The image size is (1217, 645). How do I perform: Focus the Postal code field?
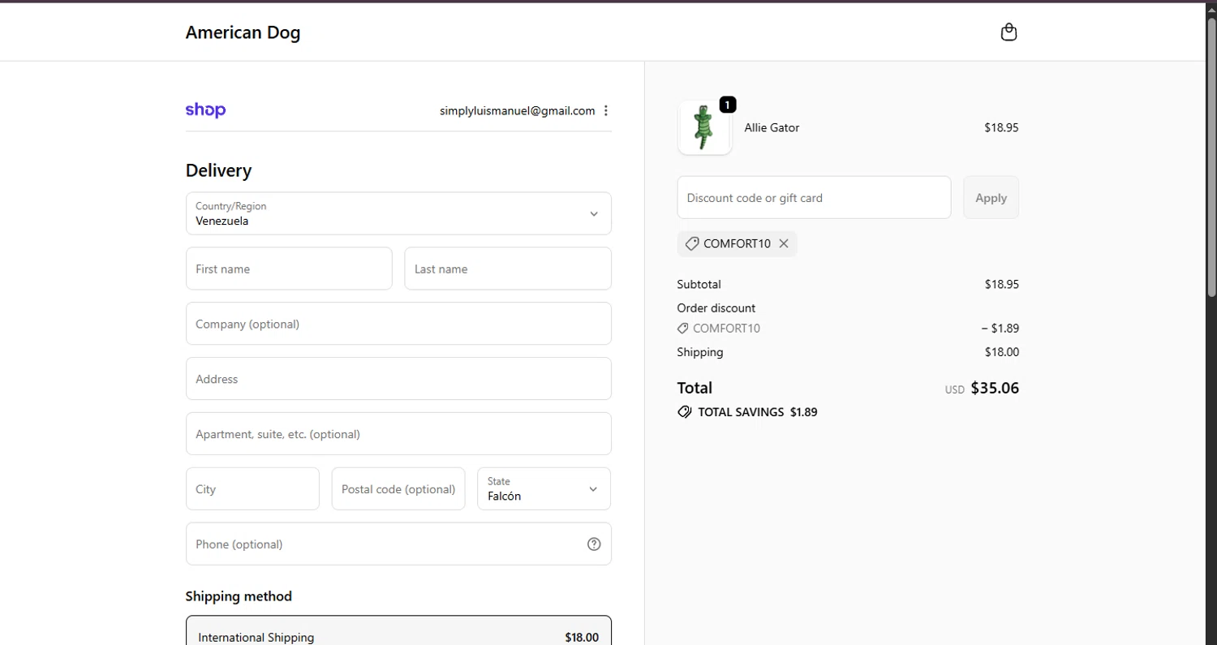point(398,488)
